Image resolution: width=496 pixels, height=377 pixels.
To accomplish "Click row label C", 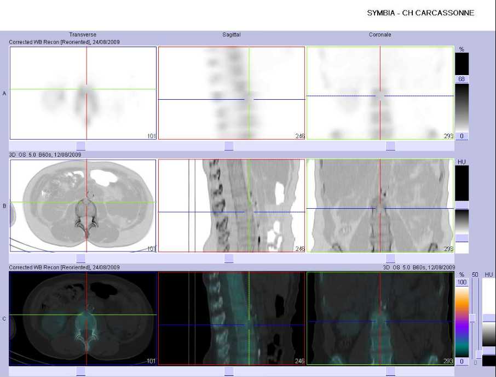I will pyautogui.click(x=4, y=319).
